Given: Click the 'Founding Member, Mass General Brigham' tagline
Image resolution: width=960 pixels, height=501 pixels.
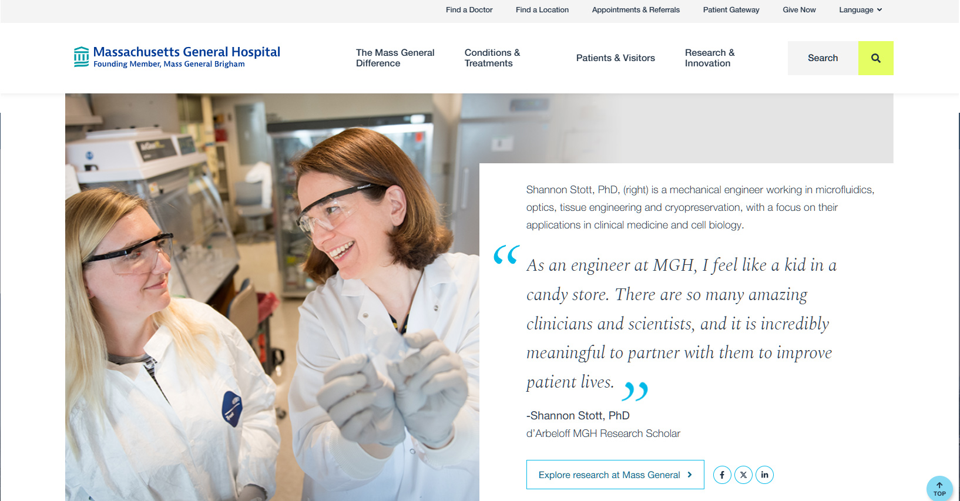Looking at the screenshot, I should (x=169, y=64).
